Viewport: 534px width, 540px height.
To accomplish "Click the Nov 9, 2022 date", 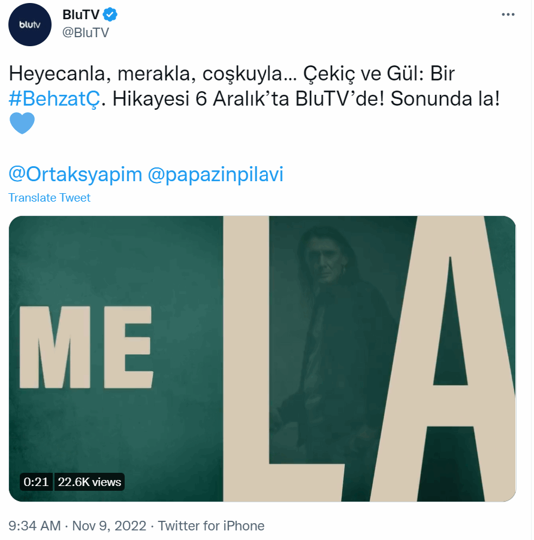I will (x=109, y=526).
